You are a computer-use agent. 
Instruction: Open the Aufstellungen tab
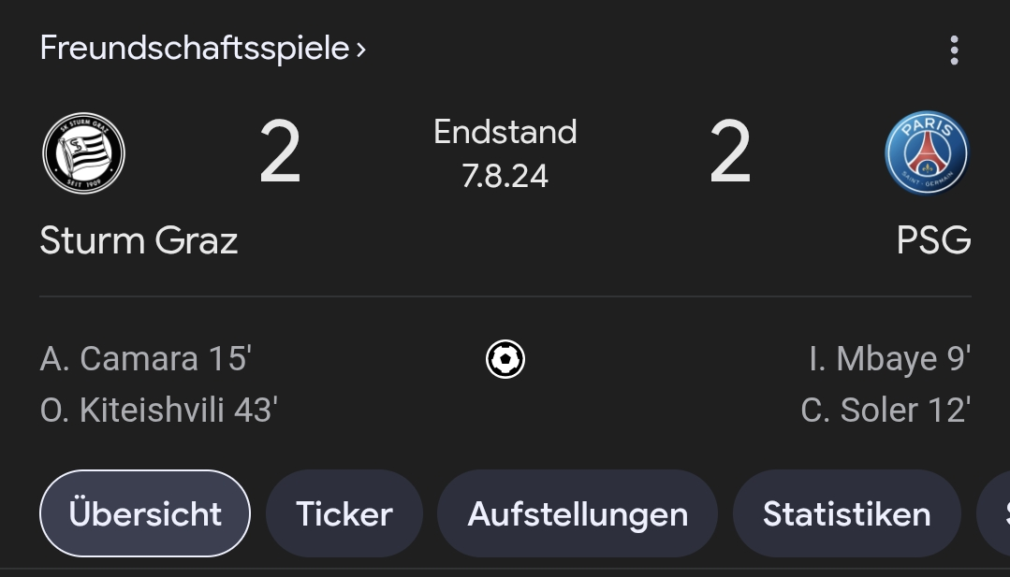(x=578, y=513)
